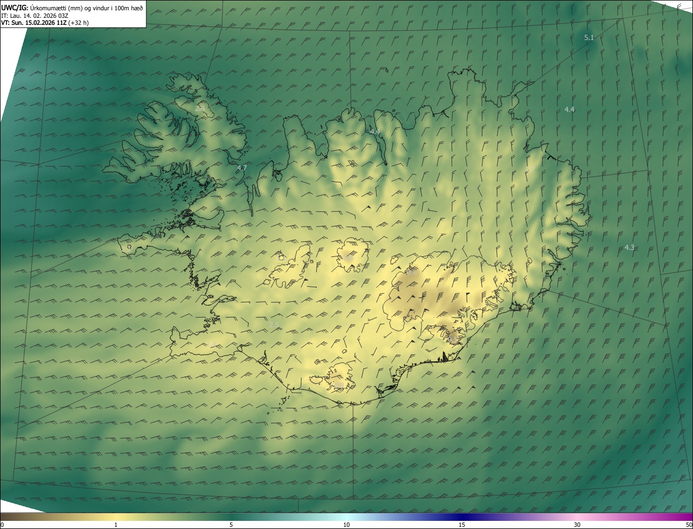Click the colour bar tick label 15

pyautogui.click(x=462, y=525)
